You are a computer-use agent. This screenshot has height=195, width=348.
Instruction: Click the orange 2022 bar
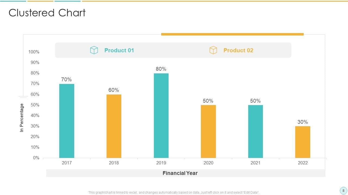tap(303, 142)
